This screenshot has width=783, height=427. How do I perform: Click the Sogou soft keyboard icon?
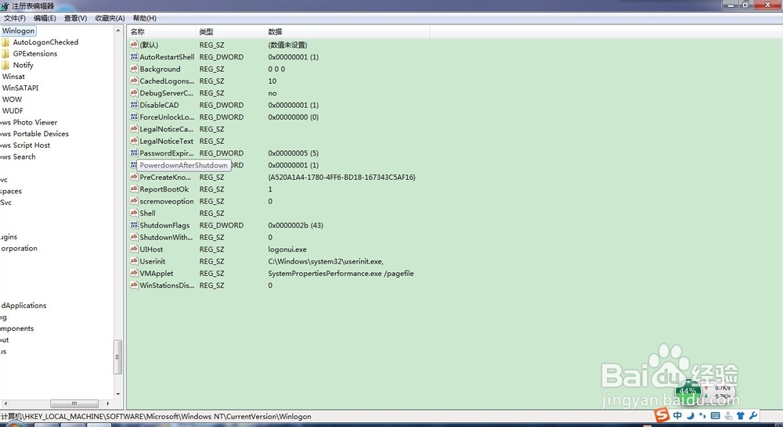point(715,415)
